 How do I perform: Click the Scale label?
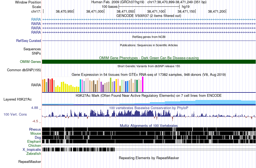pyautogui.click(x=36, y=7)
